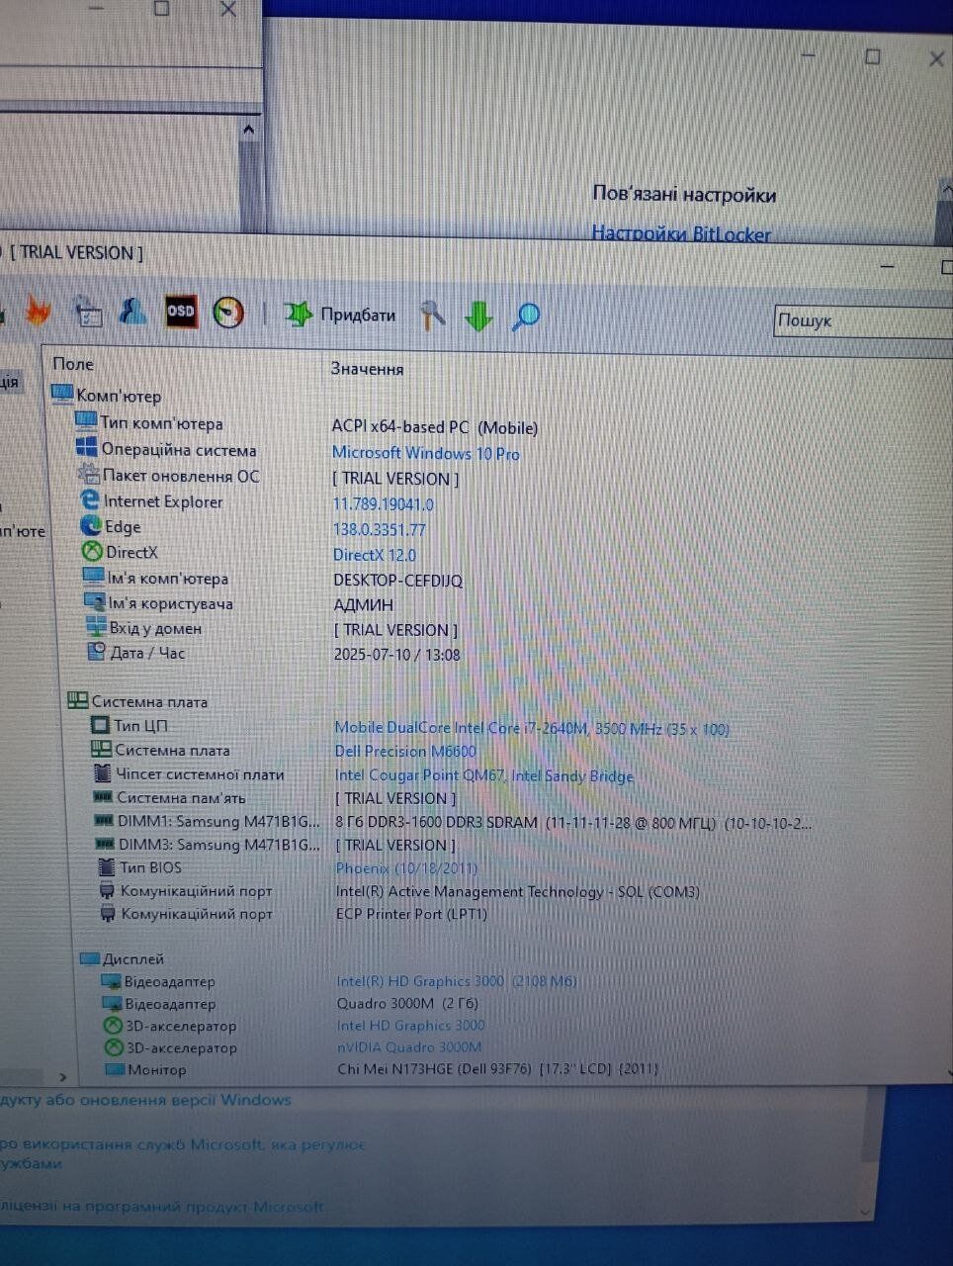Click the flame stability test icon
Screen dimensions: 953x1266
[x=38, y=312]
